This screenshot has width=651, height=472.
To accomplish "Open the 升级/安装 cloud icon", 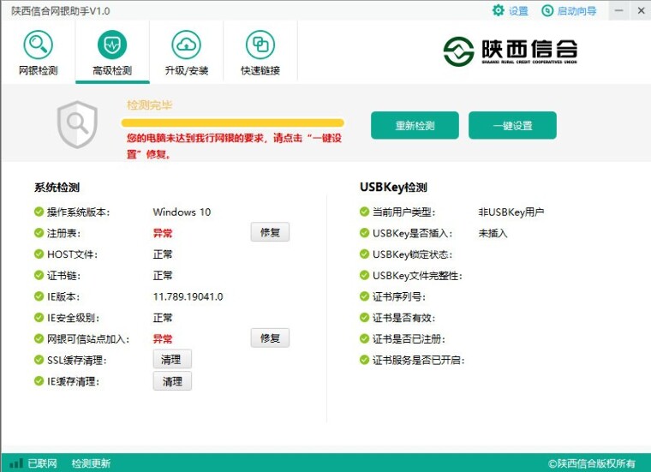I will pyautogui.click(x=186, y=45).
